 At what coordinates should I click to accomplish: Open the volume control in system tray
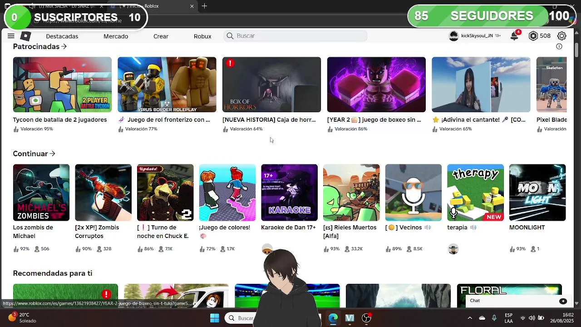(x=532, y=318)
